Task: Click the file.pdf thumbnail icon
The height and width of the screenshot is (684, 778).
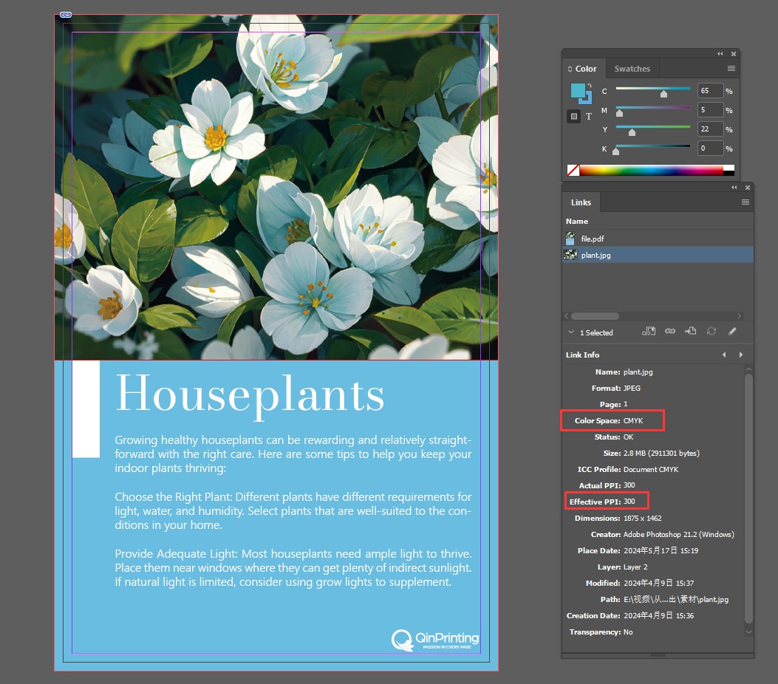Action: 570,239
